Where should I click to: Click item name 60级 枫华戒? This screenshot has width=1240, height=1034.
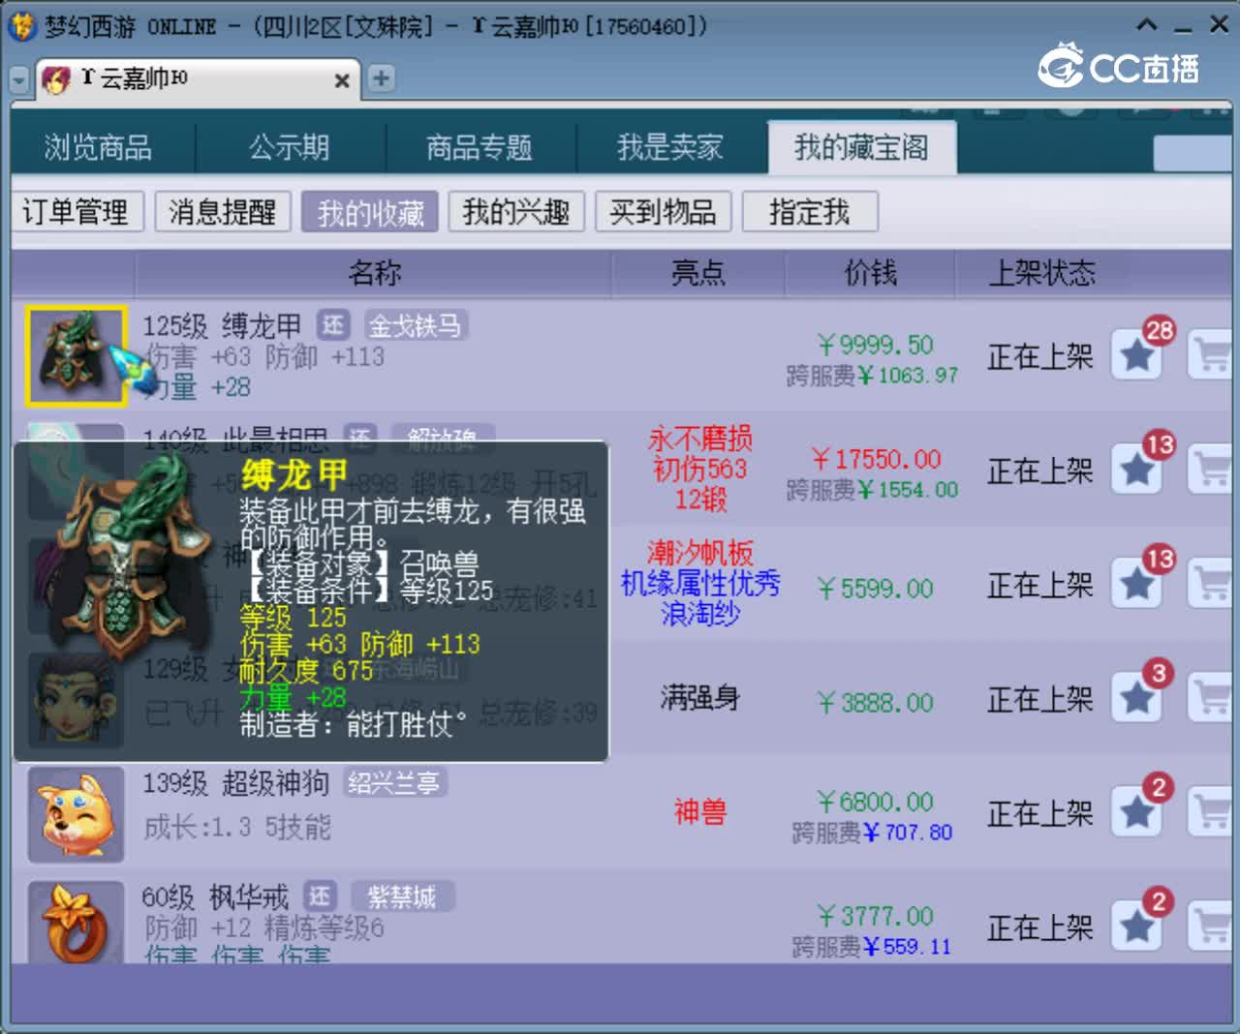pos(215,897)
